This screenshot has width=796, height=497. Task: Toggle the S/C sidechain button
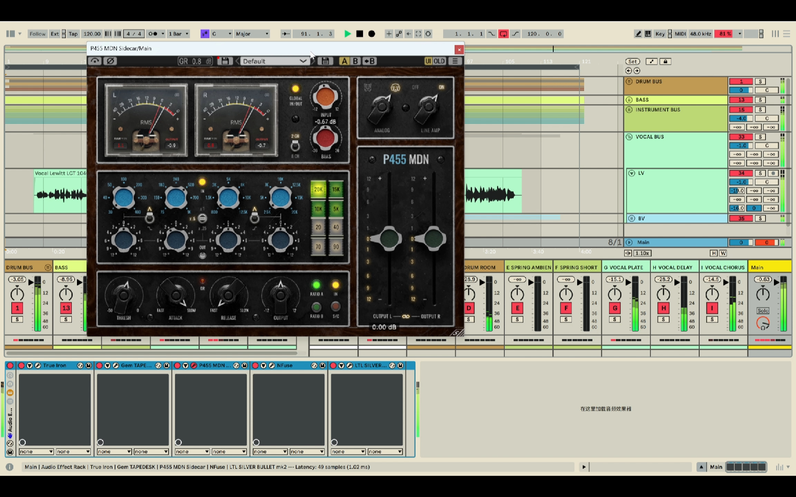tap(336, 306)
